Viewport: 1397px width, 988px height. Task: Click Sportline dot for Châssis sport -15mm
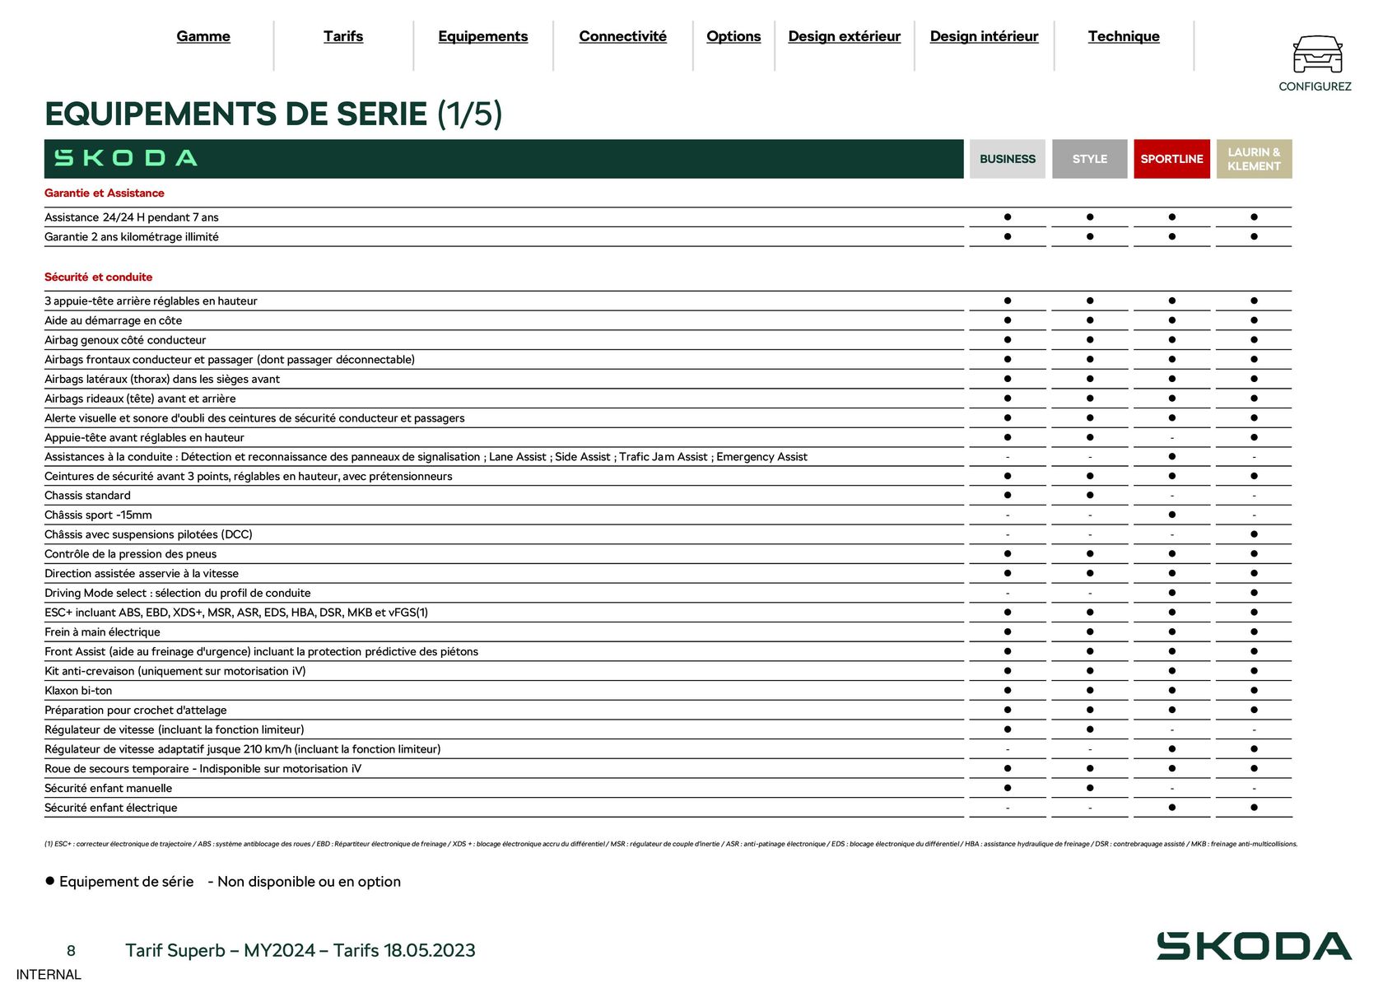(x=1172, y=515)
